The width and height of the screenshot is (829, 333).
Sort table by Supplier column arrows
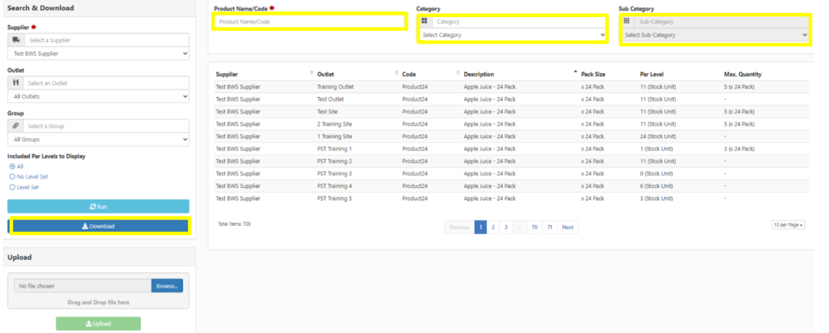click(312, 73)
